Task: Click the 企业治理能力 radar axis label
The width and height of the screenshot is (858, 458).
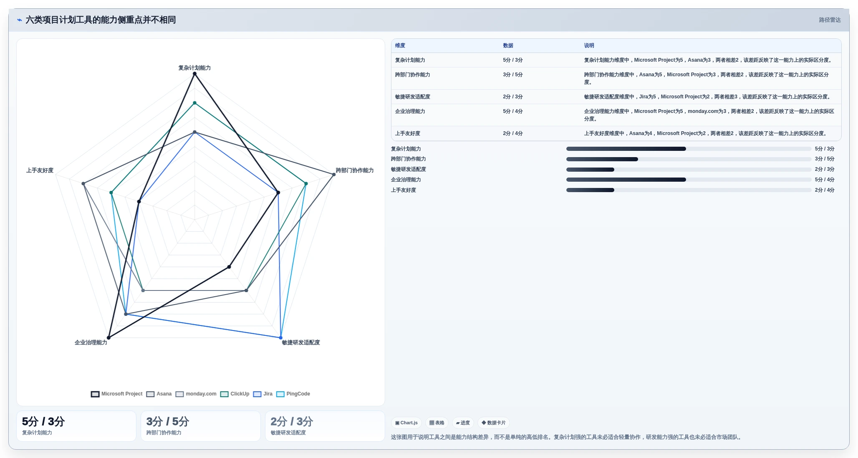Action: [x=91, y=342]
